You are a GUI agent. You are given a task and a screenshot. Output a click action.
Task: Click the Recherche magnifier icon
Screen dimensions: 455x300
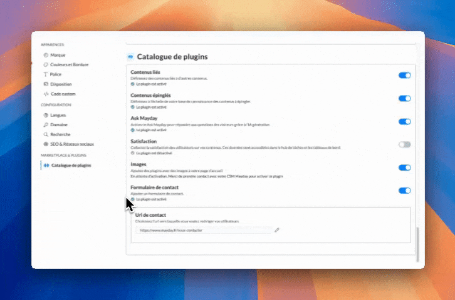[46, 134]
